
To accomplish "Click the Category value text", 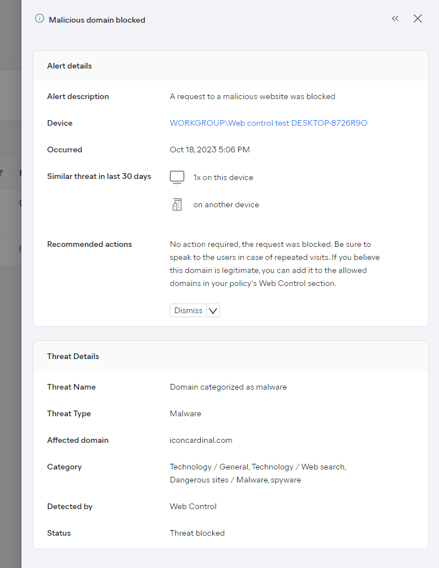I will click(x=258, y=473).
